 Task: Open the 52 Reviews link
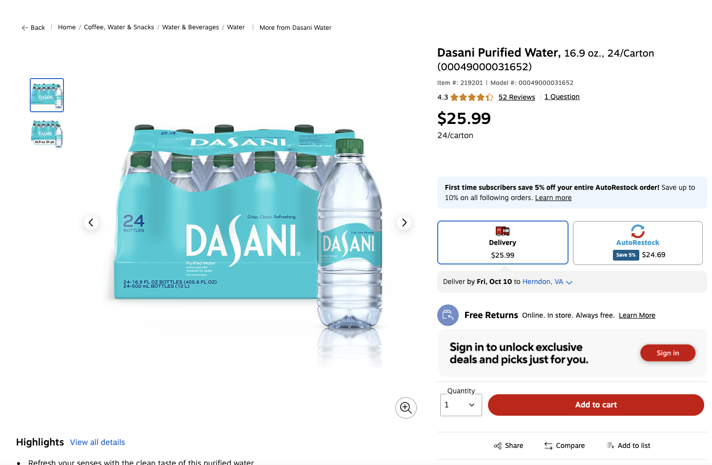pyautogui.click(x=516, y=97)
